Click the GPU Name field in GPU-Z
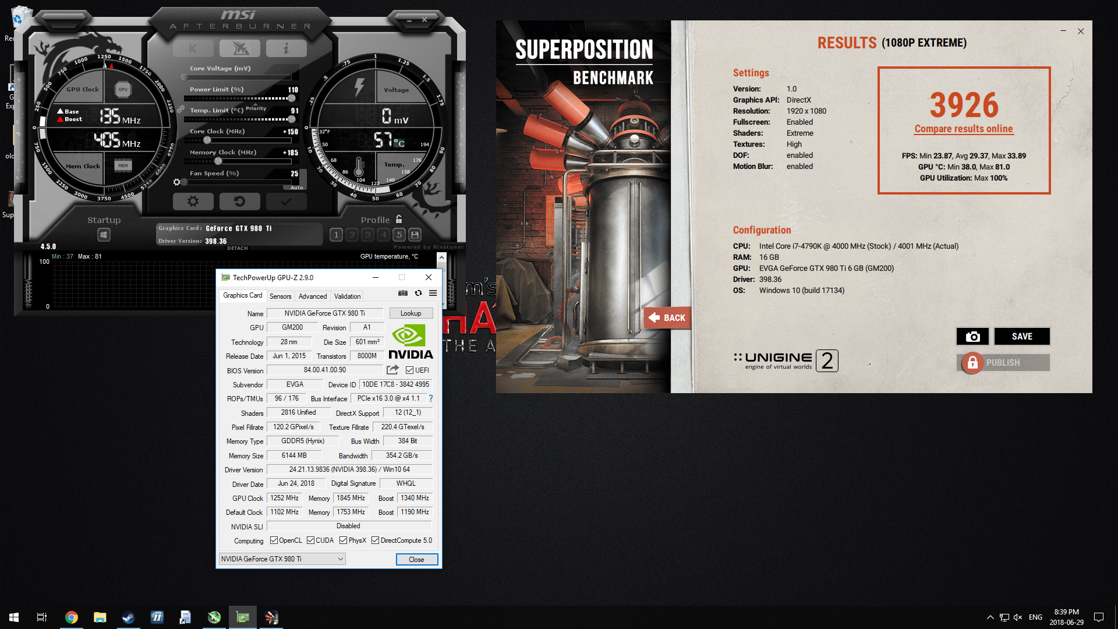The height and width of the screenshot is (629, 1118). [325, 313]
